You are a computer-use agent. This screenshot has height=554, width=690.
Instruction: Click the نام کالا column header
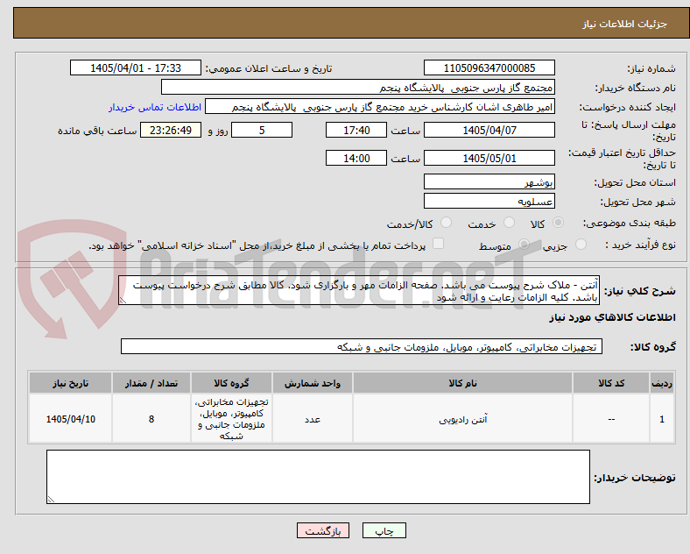pos(462,383)
